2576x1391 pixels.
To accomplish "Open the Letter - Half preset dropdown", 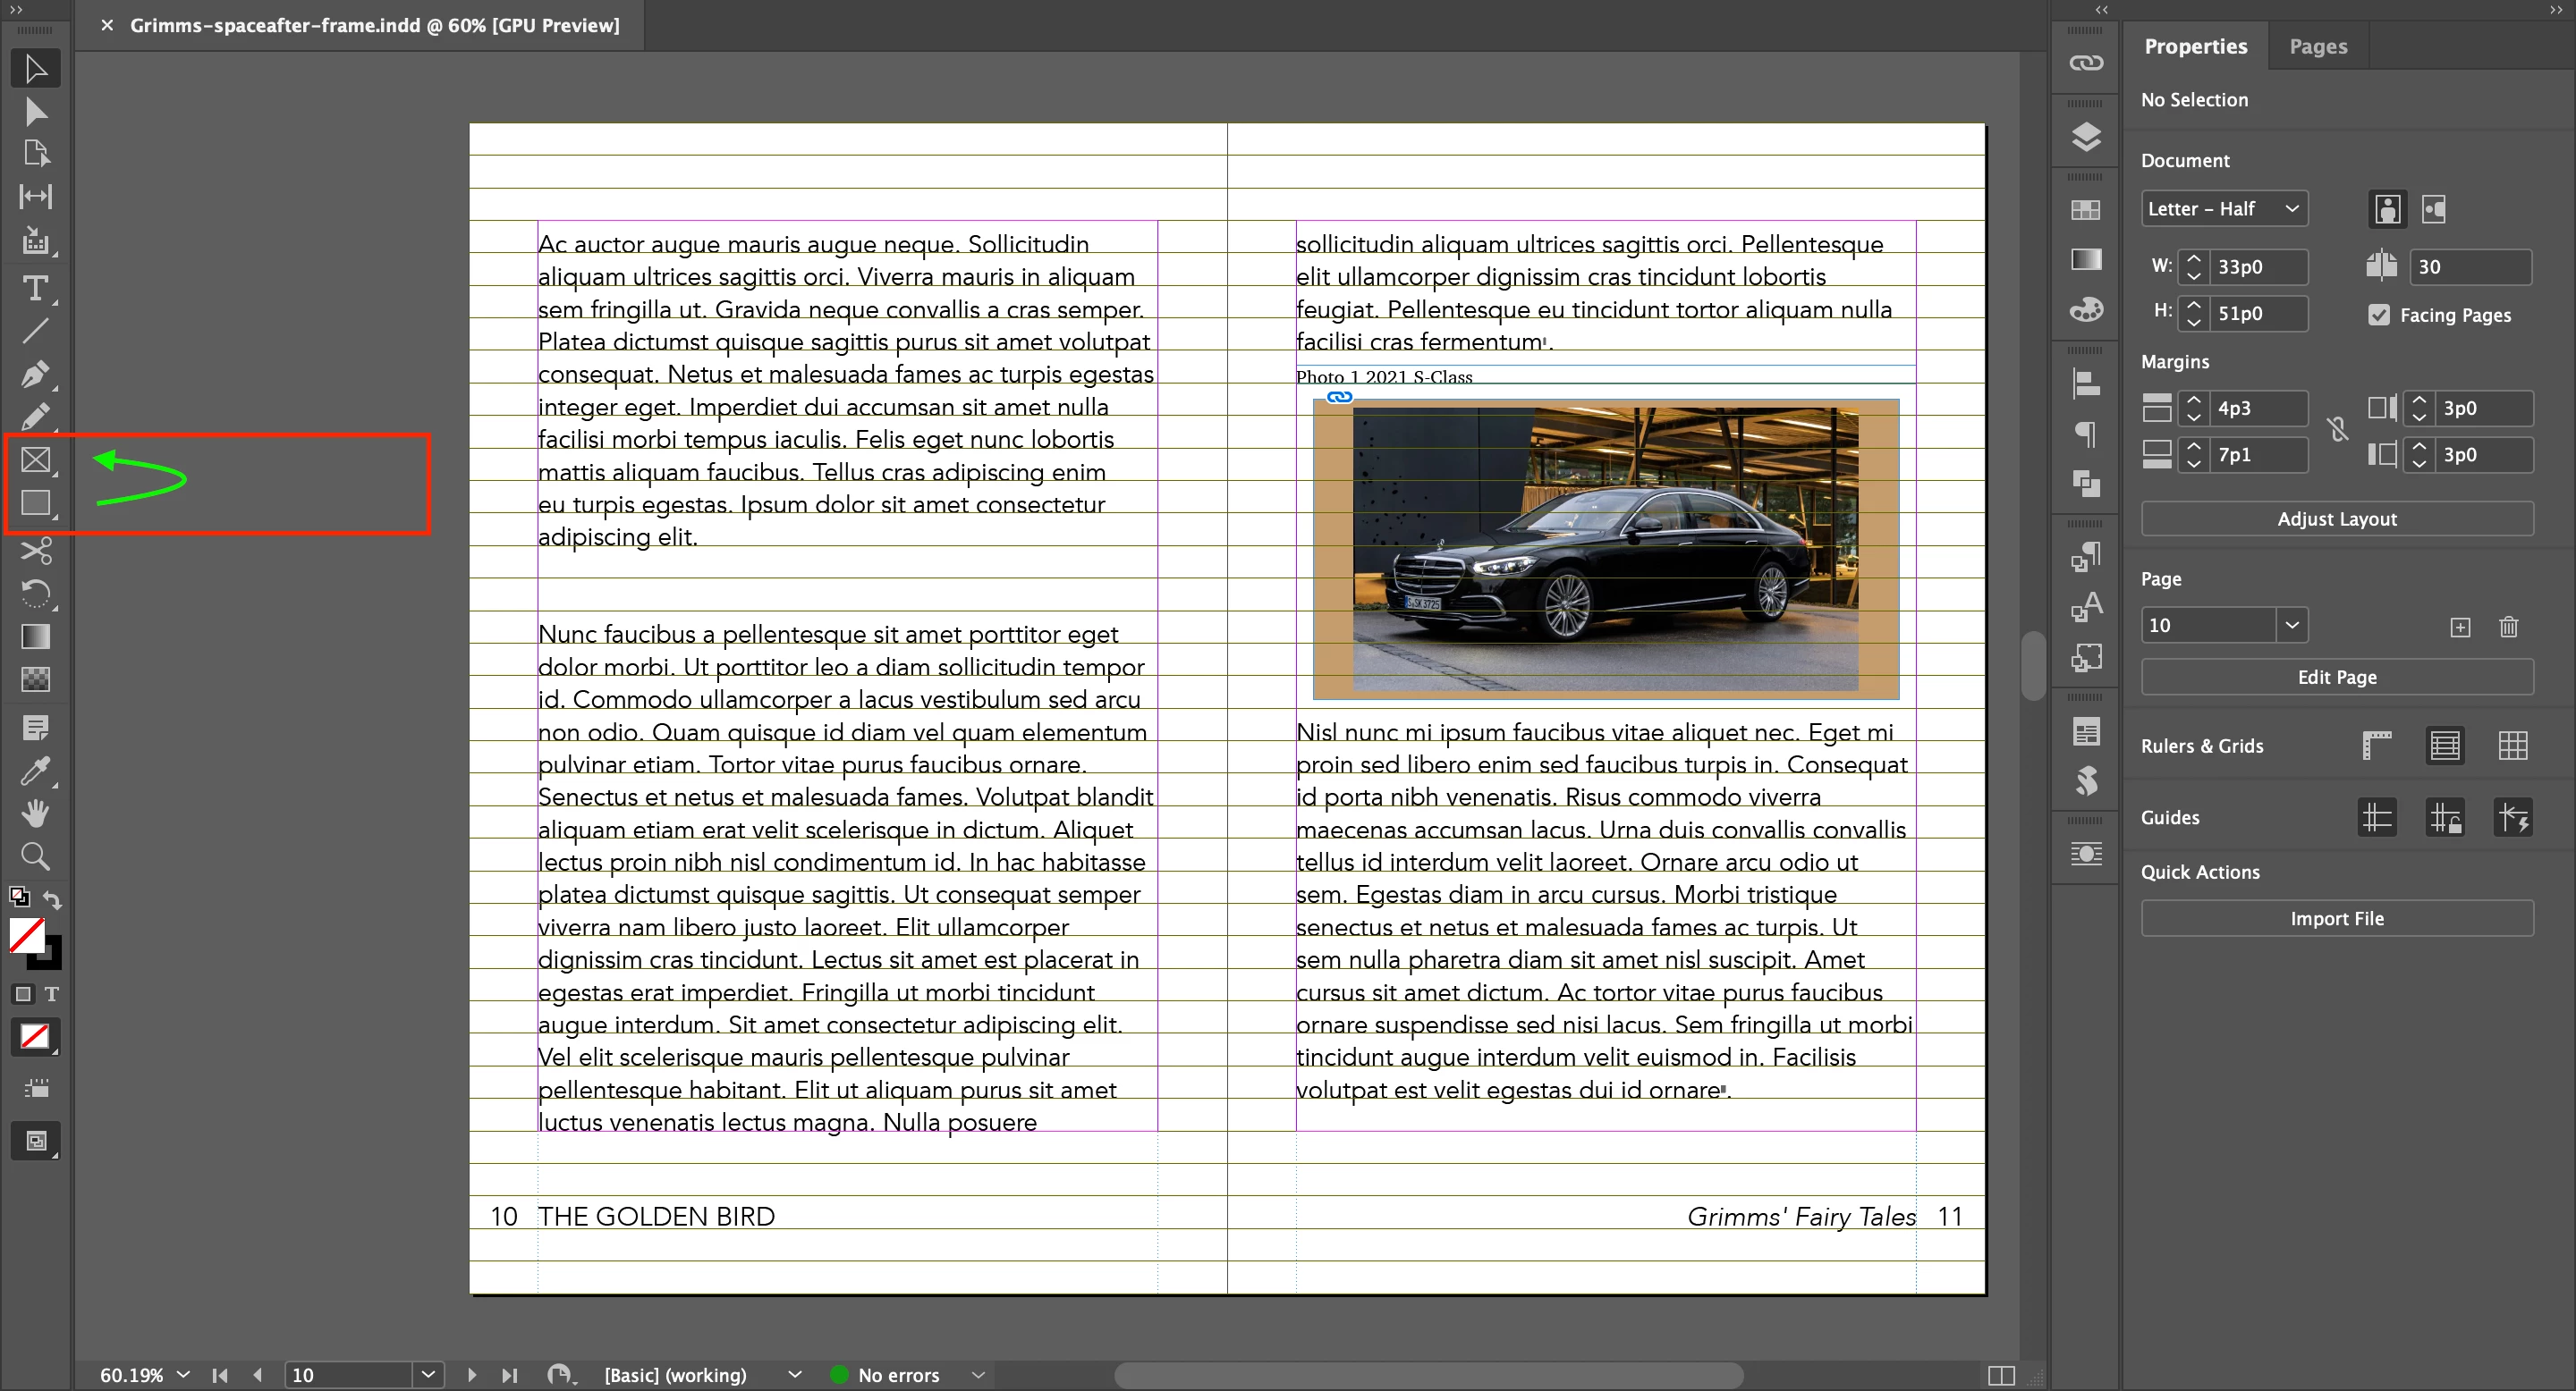I will pyautogui.click(x=2224, y=209).
